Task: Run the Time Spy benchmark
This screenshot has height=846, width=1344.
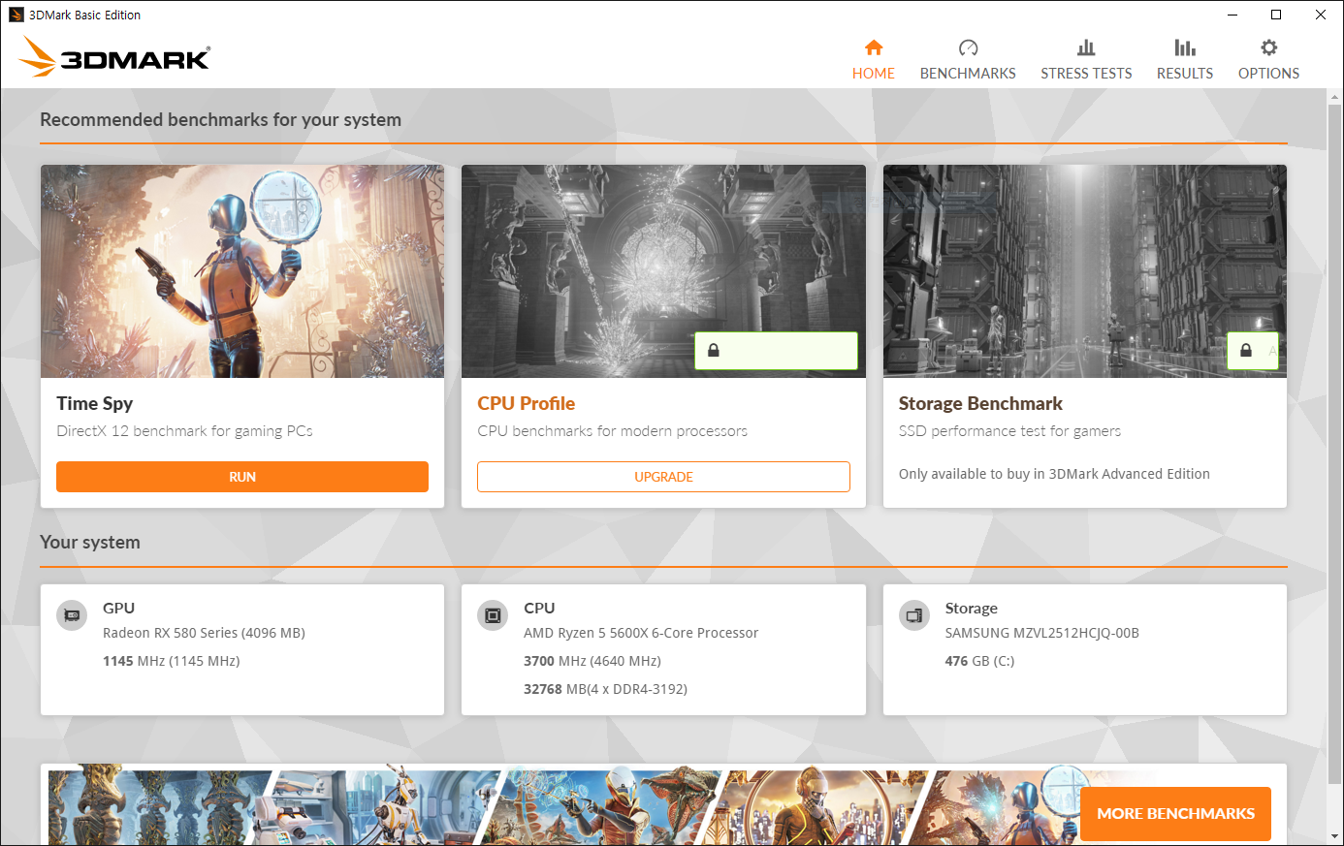Action: click(x=242, y=477)
